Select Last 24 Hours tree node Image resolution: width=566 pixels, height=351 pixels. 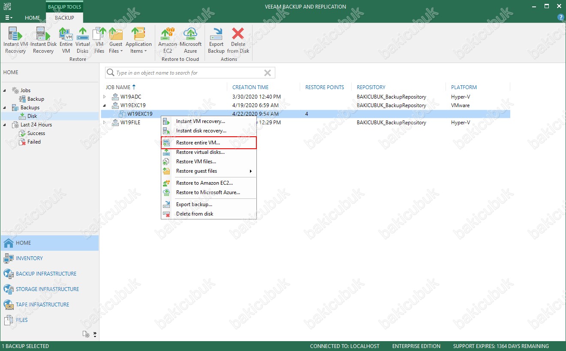pos(36,125)
